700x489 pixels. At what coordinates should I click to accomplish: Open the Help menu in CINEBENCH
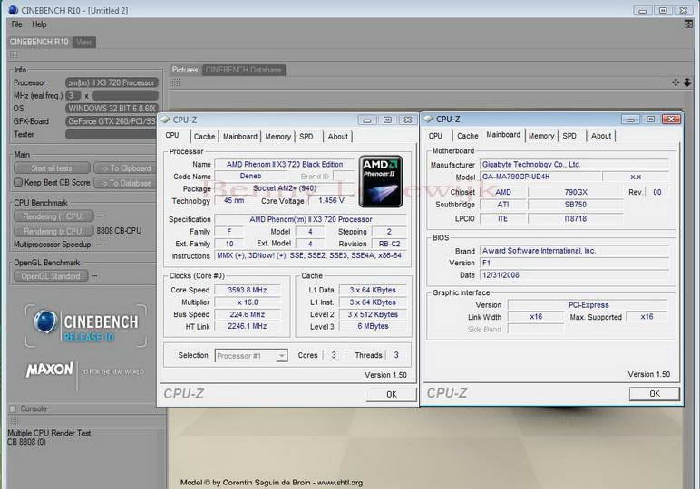[39, 24]
